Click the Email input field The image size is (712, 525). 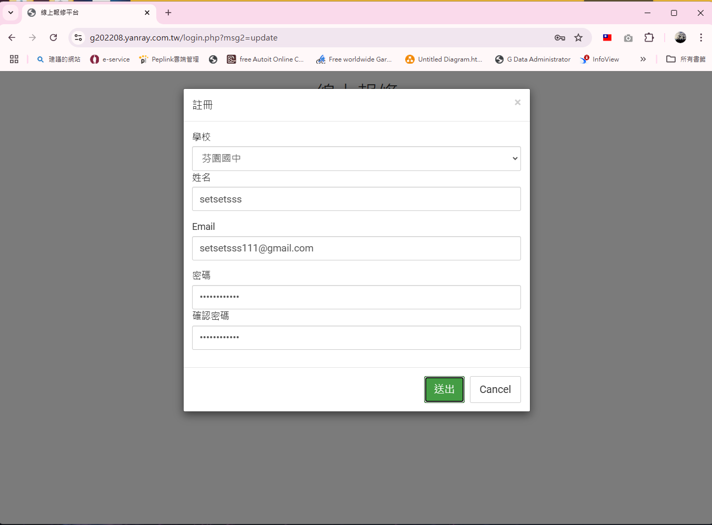point(356,248)
